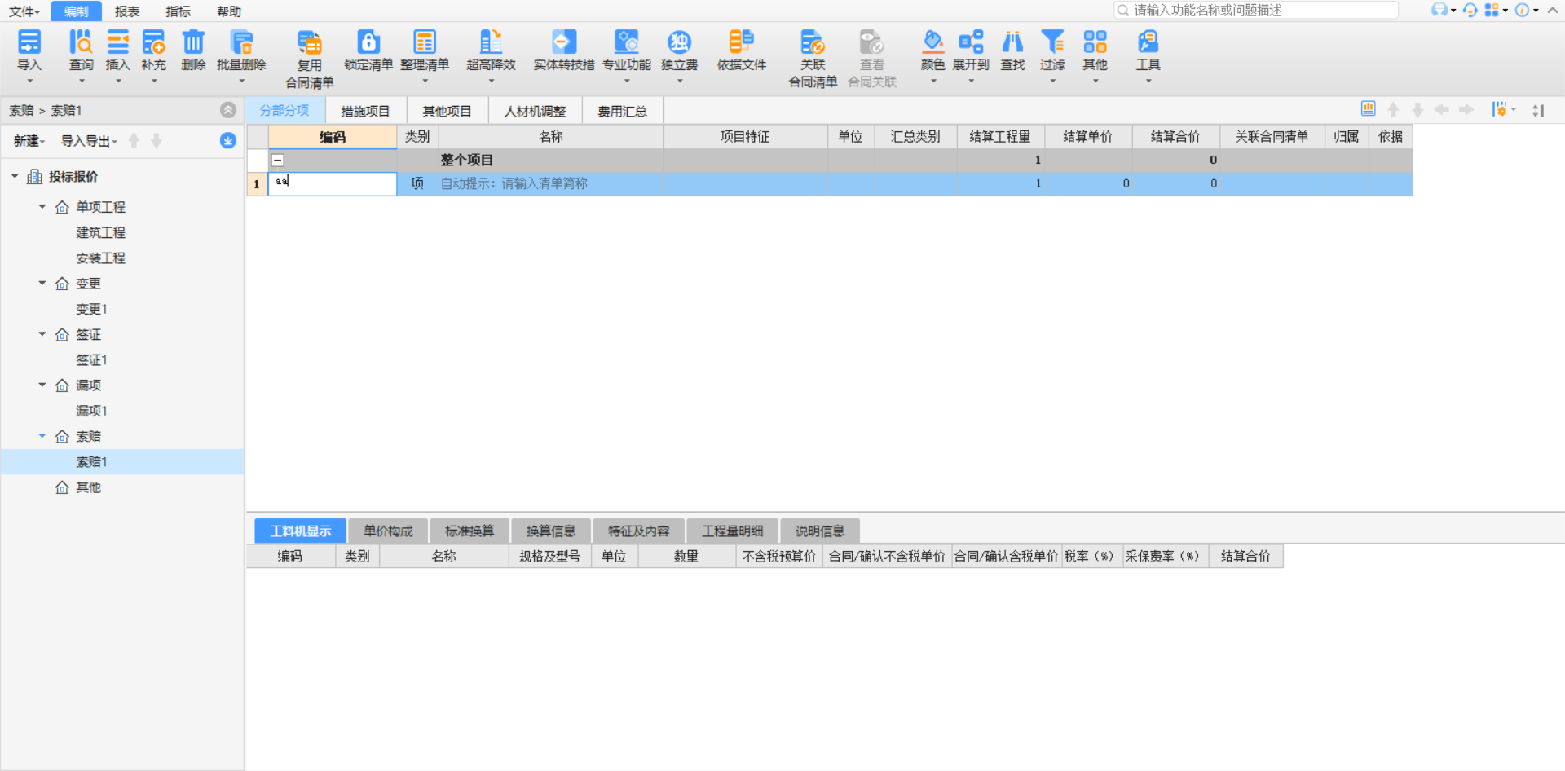Switch to the 措施项目 tab

coord(365,111)
